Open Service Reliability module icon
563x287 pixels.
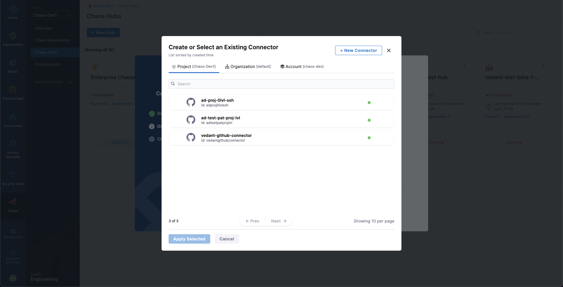pos(13,144)
